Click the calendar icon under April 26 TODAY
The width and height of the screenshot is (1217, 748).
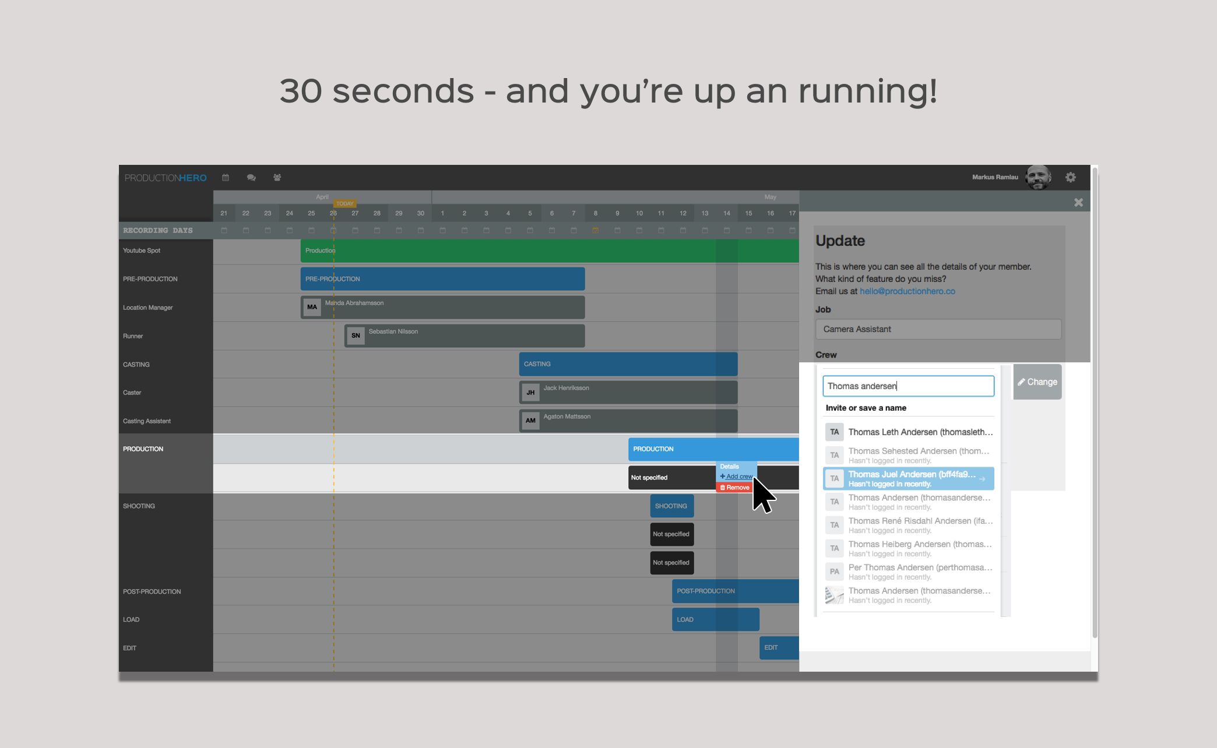click(333, 230)
